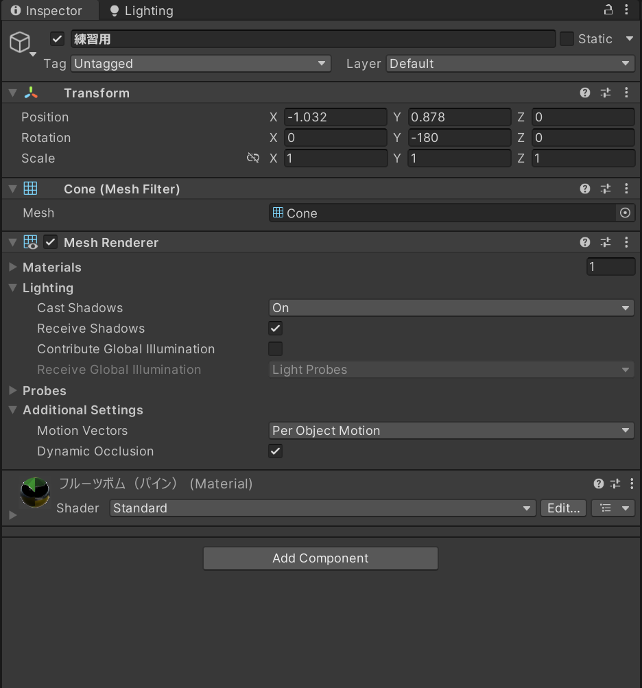Click the Inspector lock icon
Viewport: 642px width, 688px height.
tap(608, 10)
